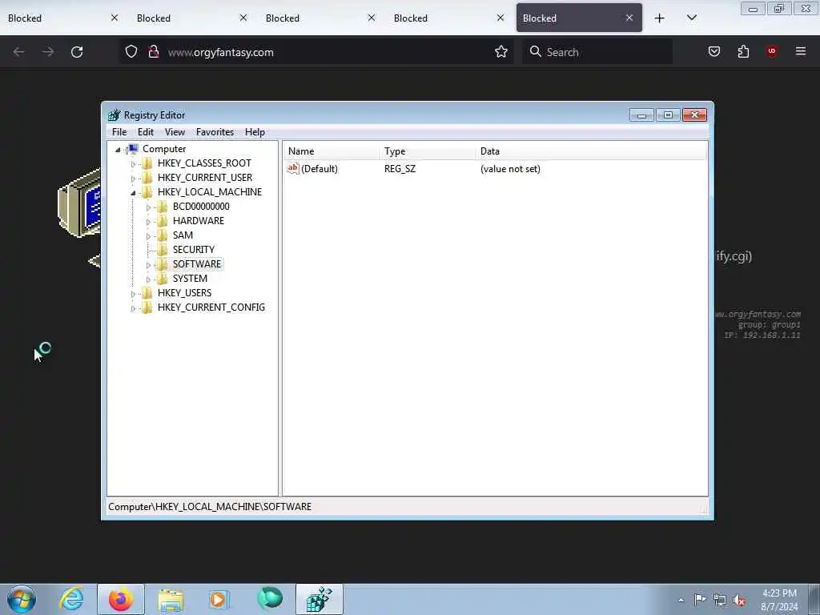Open the View menu in Registry Editor
The image size is (820, 615).
pos(175,132)
